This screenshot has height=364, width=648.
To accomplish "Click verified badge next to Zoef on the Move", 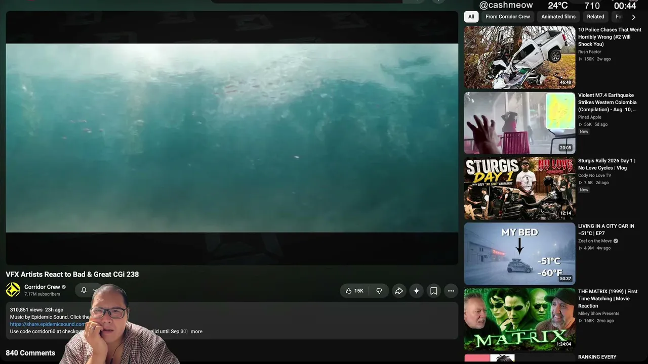I will (x=616, y=241).
